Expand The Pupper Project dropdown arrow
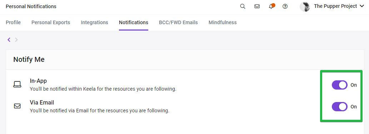Viewport: 369px width, 134px height. point(362,6)
